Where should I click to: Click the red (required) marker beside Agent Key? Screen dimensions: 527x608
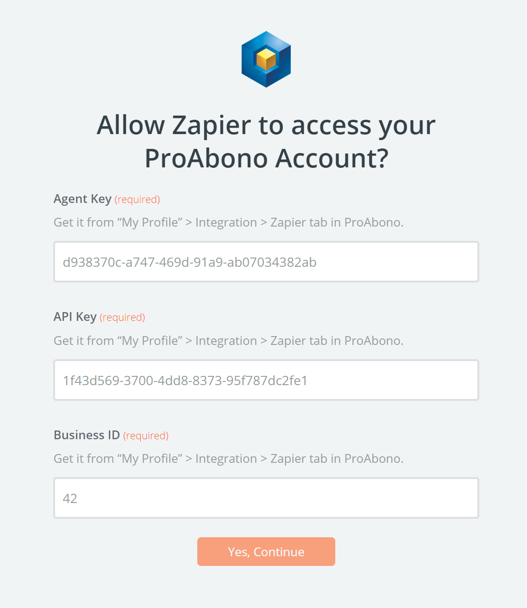(137, 199)
